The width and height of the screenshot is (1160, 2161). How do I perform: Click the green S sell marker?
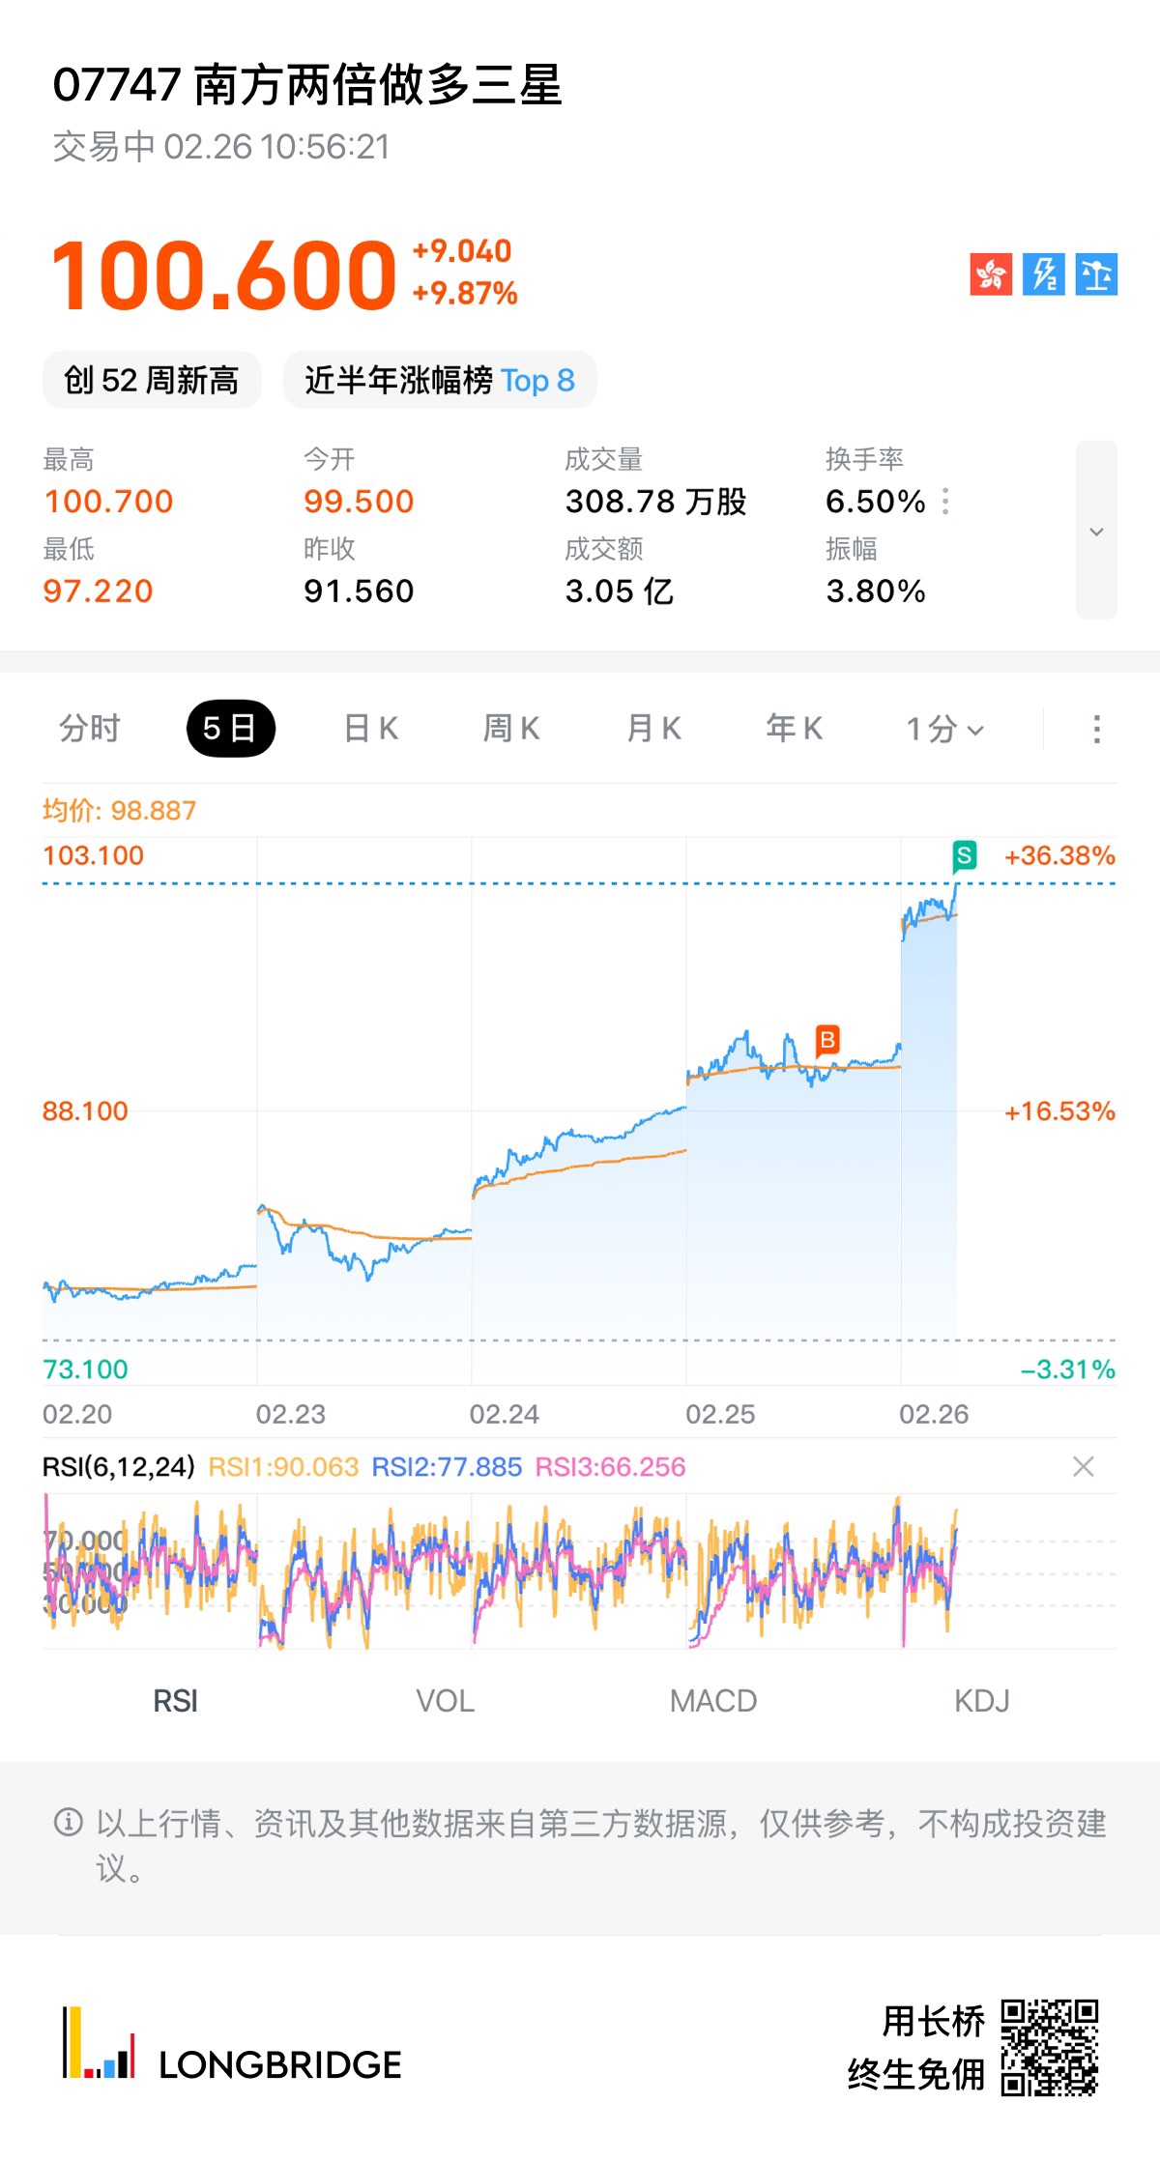964,855
